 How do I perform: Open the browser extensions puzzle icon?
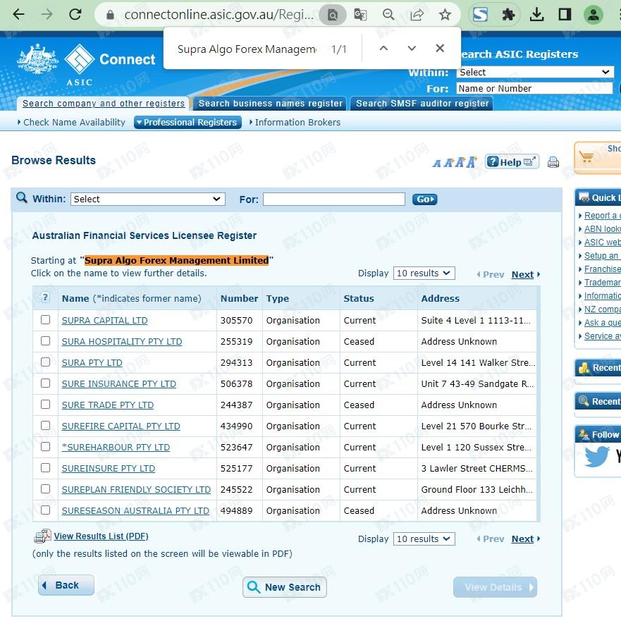point(508,14)
